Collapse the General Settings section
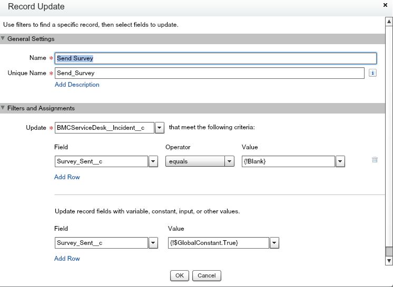The image size is (393, 287). tap(3, 39)
